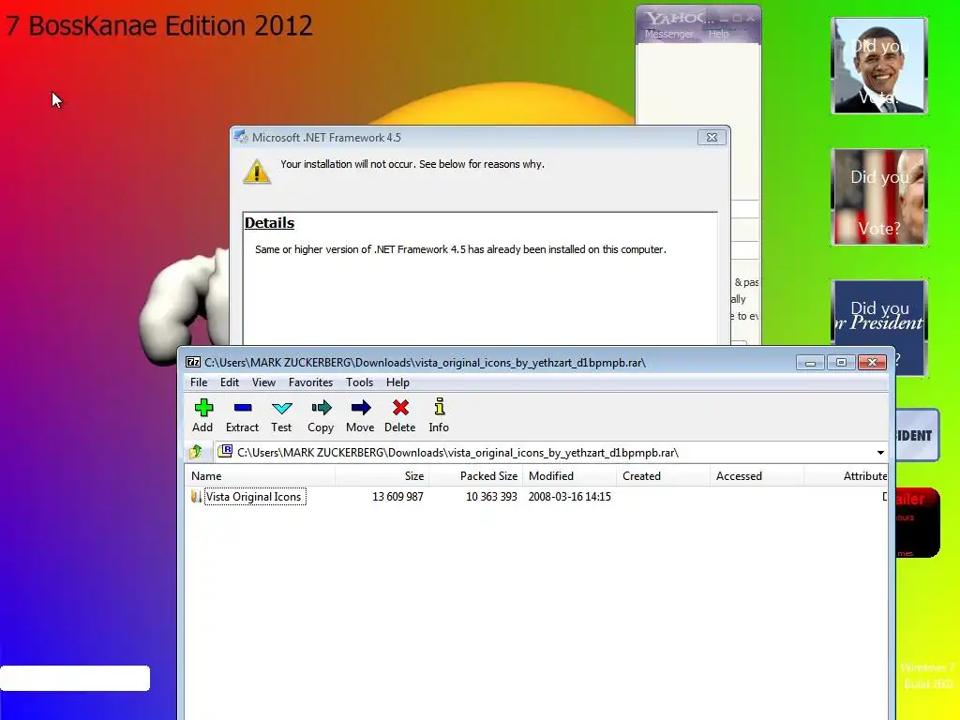Extract files using the Extract toolbar icon
This screenshot has width=960, height=720.
243,415
